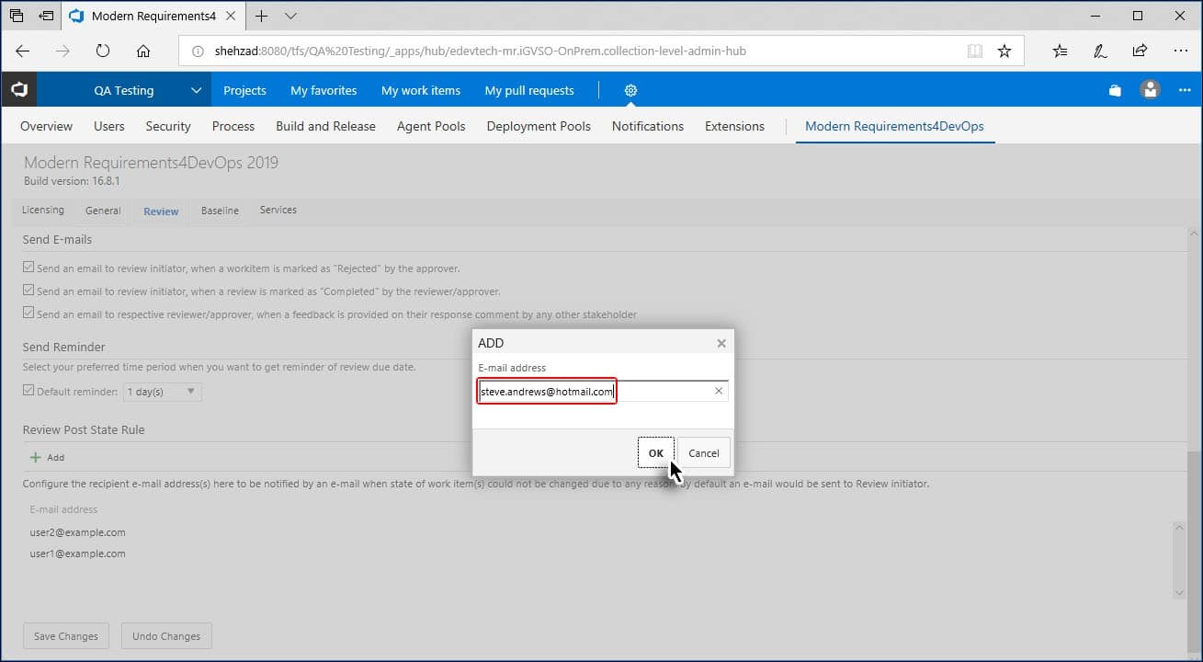Expand the QA Testing collection dropdown
Viewport: 1203px width, 662px height.
coord(196,90)
